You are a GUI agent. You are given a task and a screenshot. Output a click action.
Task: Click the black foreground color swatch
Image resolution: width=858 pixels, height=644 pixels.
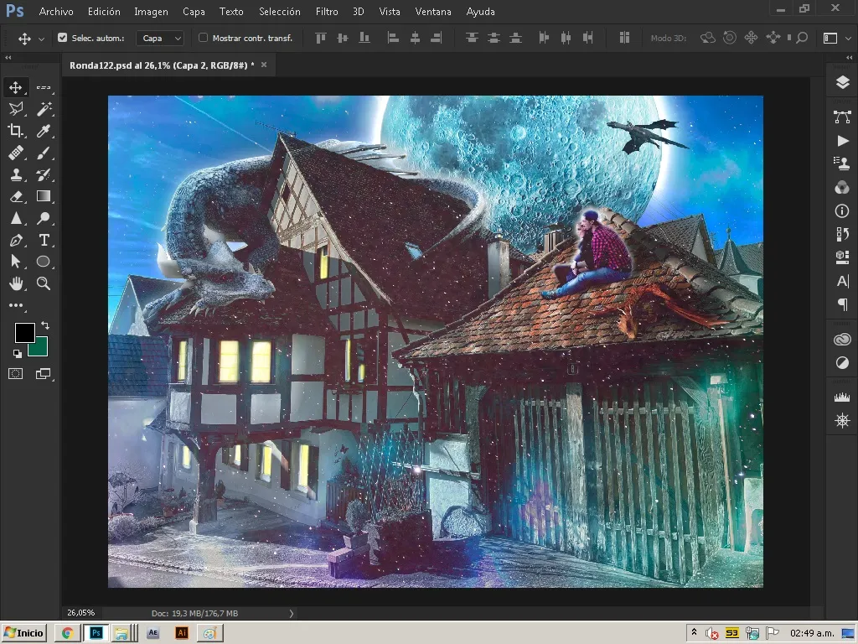(24, 332)
